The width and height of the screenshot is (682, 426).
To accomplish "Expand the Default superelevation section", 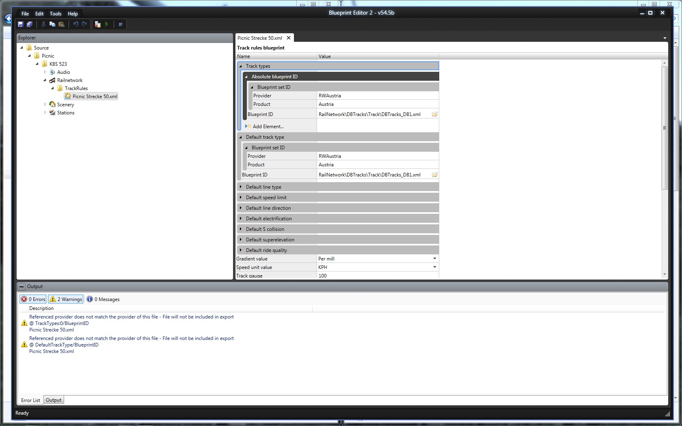I will tap(241, 240).
